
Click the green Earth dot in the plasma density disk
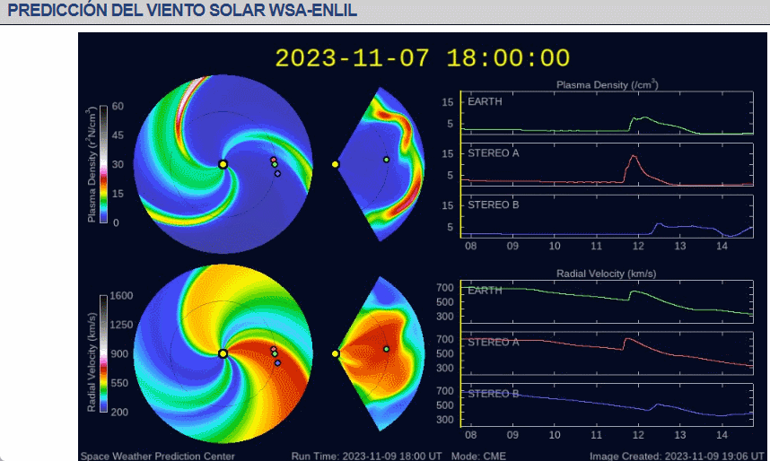[275, 164]
